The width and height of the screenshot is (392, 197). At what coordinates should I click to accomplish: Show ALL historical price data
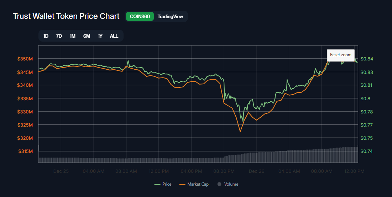(114, 36)
